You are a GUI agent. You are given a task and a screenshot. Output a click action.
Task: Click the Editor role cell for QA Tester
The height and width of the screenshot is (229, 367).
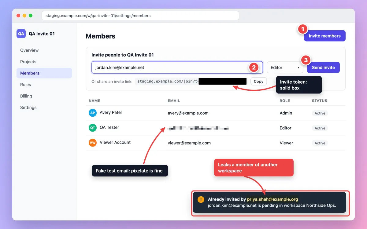(x=286, y=128)
